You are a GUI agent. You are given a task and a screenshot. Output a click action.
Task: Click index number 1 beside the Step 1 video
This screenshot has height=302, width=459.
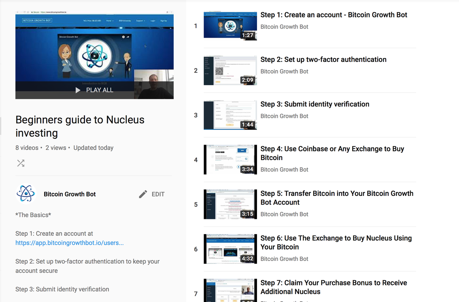pos(196,26)
